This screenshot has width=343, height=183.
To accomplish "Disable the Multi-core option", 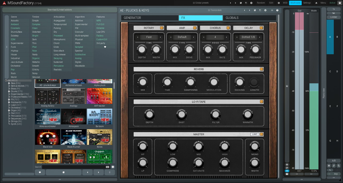I will 295,3.
